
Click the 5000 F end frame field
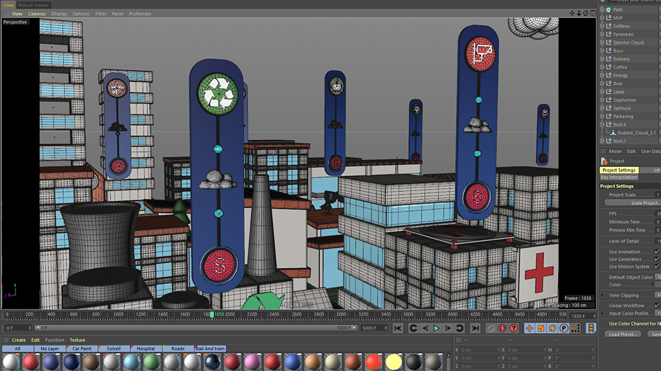pos(373,328)
